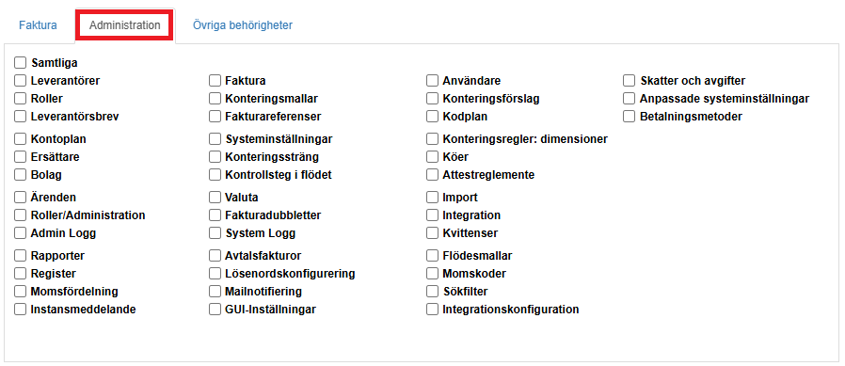845x366 pixels.
Task: Check the Attestreglemente checkbox
Action: tap(432, 175)
